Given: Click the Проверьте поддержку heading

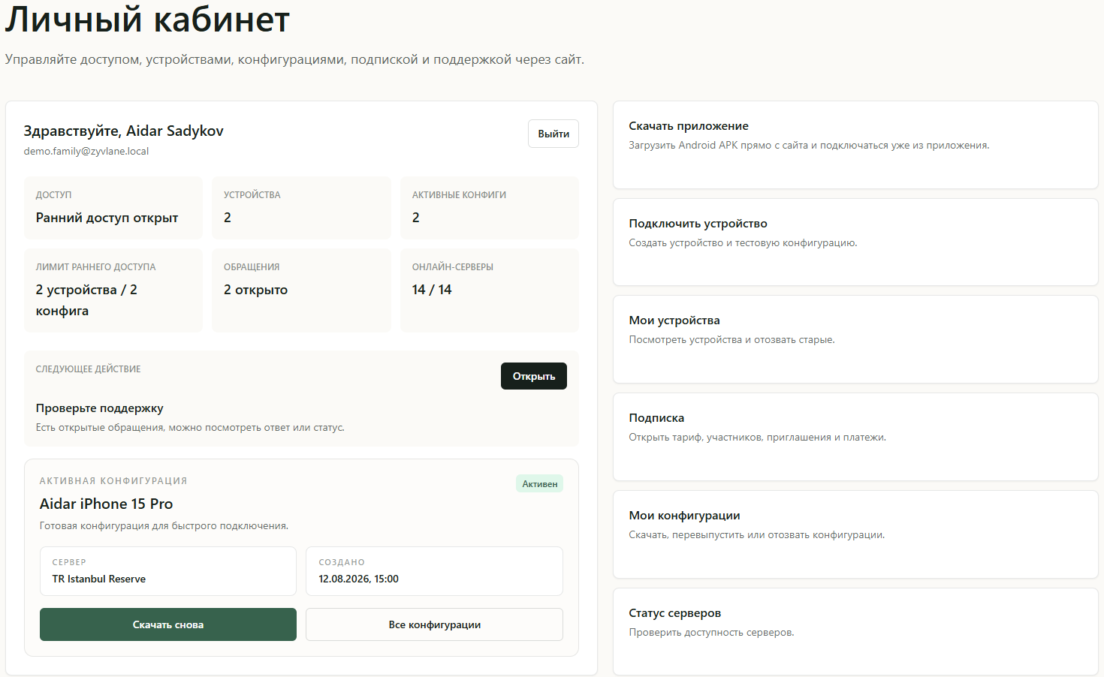Looking at the screenshot, I should point(100,408).
